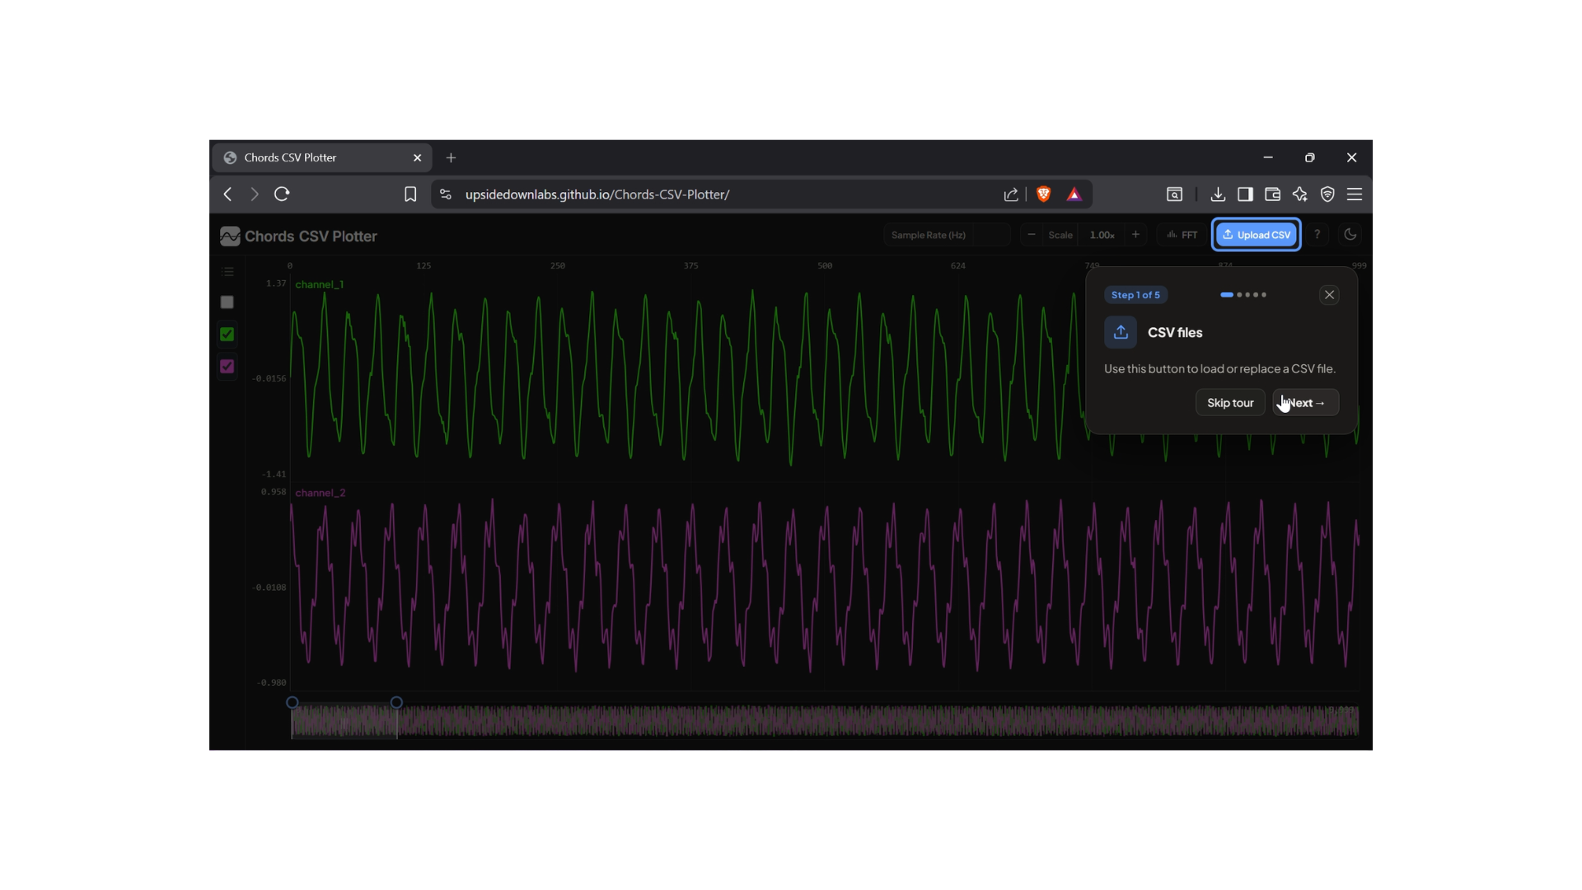Open the help question mark icon
Image resolution: width=1582 pixels, height=890 pixels.
click(x=1317, y=235)
